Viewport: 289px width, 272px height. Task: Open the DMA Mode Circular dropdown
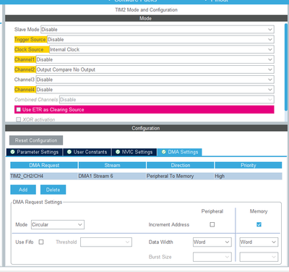click(x=58, y=224)
